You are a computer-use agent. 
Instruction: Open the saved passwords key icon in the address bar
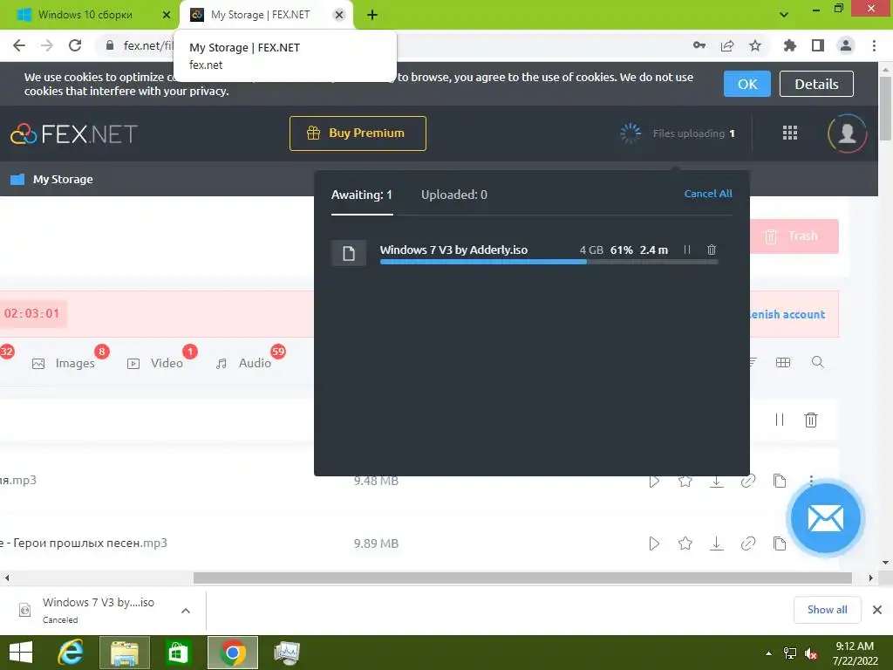click(x=699, y=45)
